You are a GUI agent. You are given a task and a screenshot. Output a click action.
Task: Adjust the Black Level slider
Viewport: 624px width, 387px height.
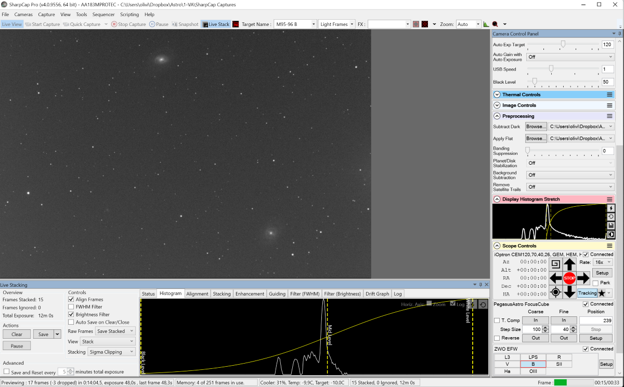(535, 82)
